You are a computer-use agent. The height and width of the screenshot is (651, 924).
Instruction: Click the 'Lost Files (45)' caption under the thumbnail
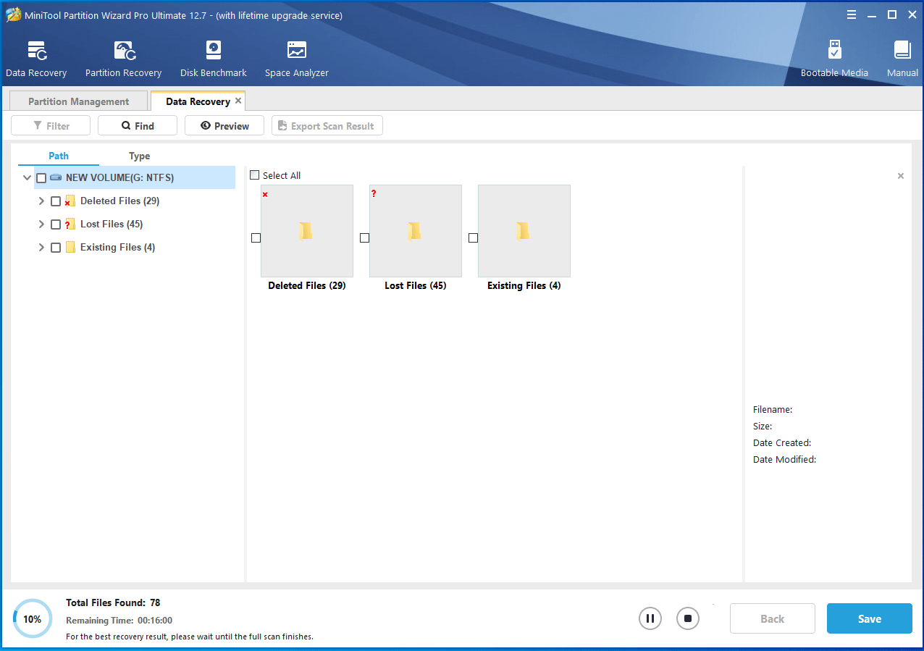416,286
